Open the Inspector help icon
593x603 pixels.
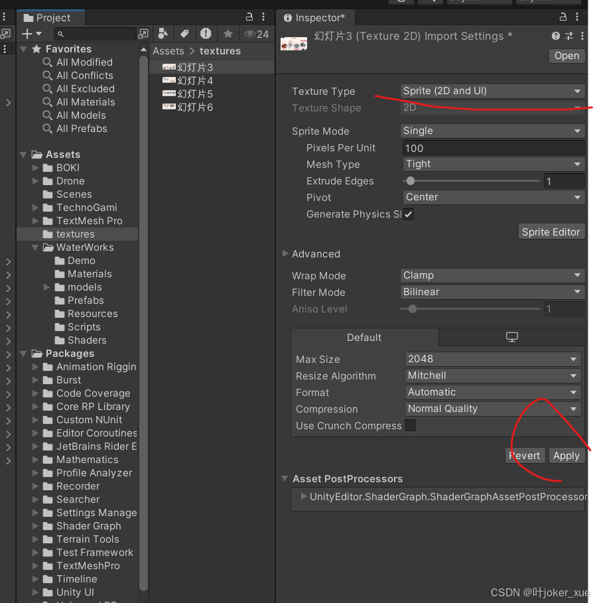pyautogui.click(x=556, y=36)
